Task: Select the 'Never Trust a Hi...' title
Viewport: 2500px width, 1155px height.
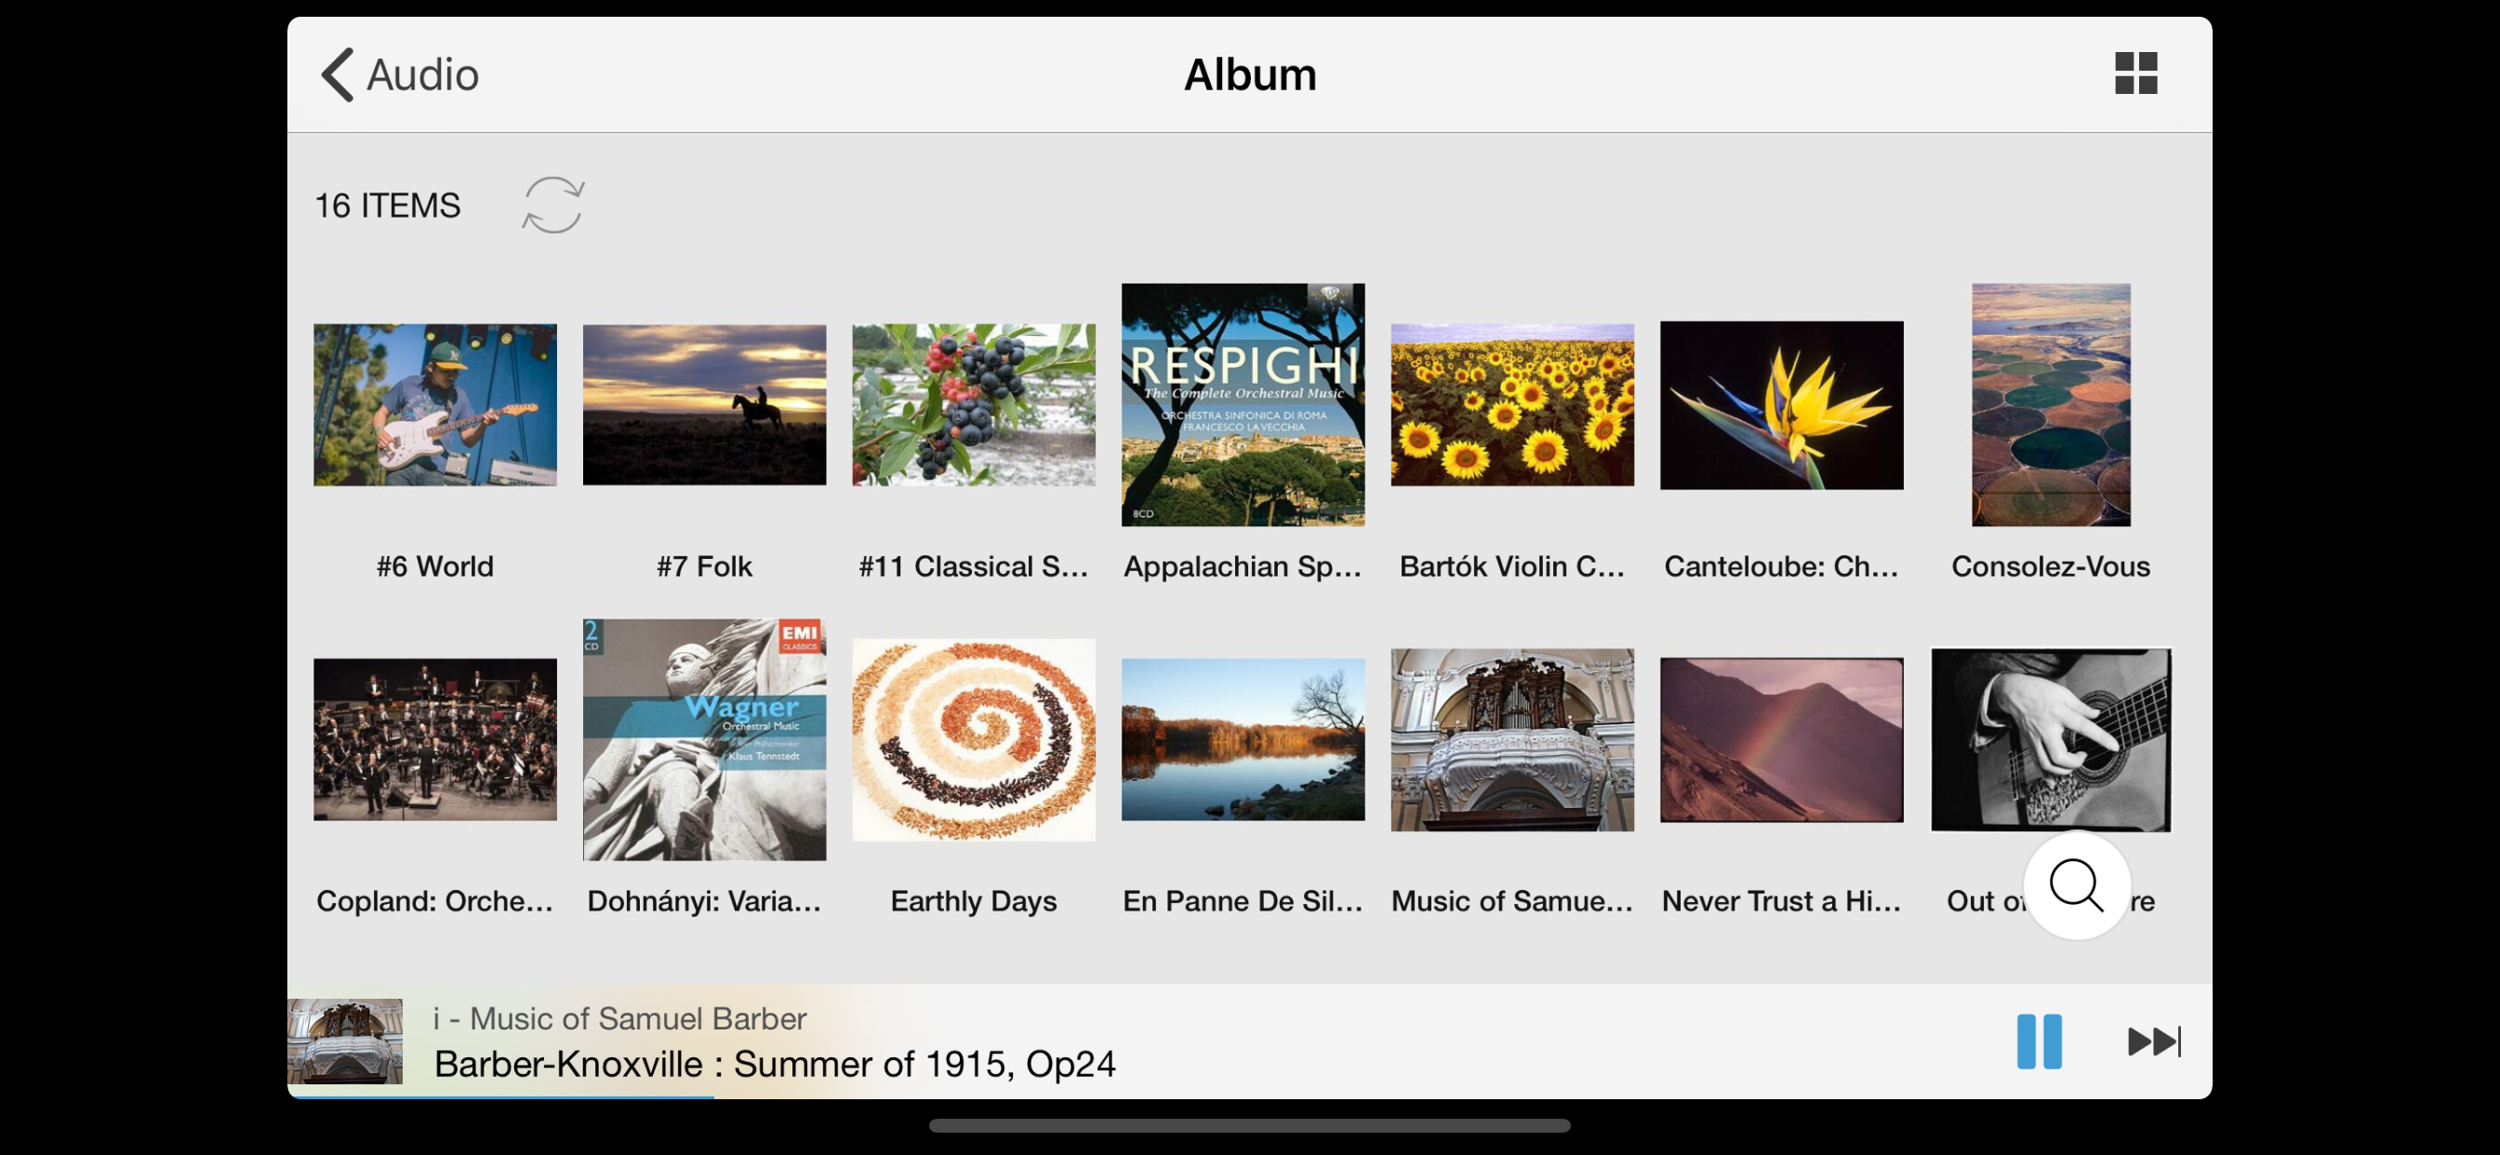Action: (x=1782, y=901)
